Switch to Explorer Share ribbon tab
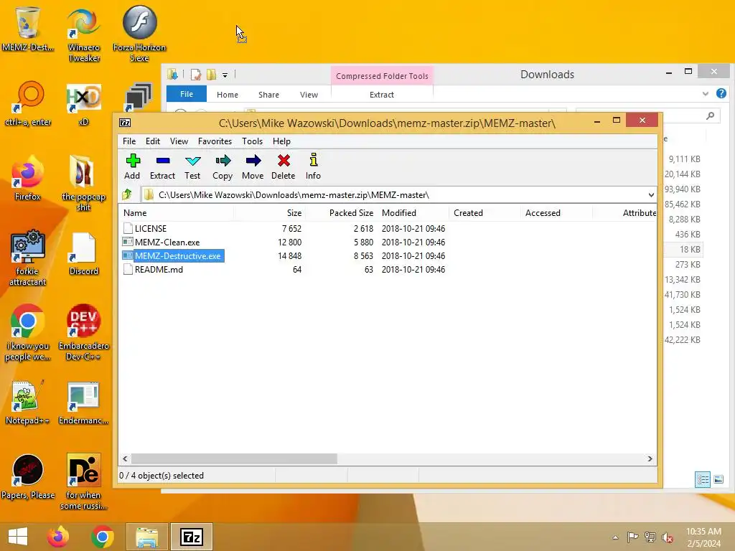This screenshot has width=735, height=551. pyautogui.click(x=268, y=95)
